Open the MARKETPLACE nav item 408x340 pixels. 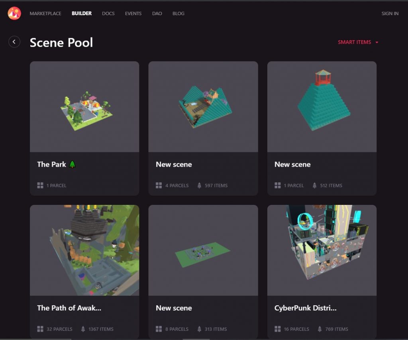click(45, 13)
